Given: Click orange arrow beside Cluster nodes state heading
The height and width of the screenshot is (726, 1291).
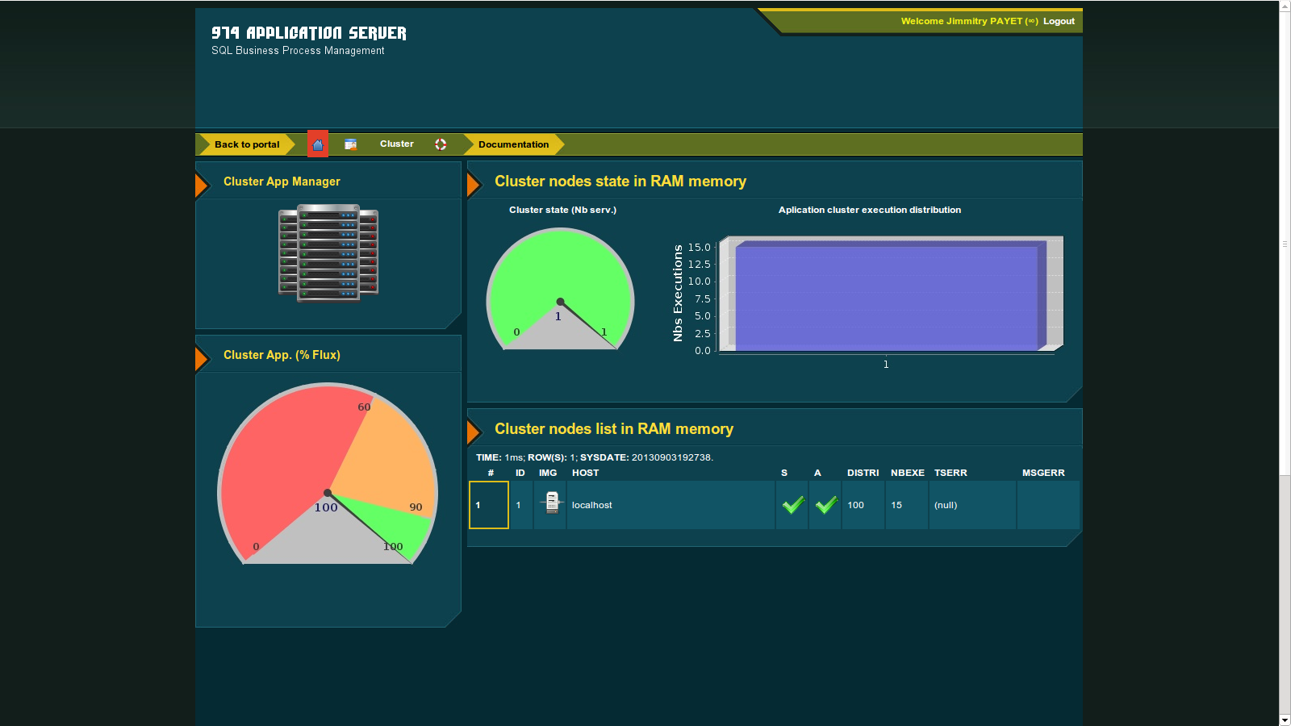Looking at the screenshot, I should coord(473,184).
